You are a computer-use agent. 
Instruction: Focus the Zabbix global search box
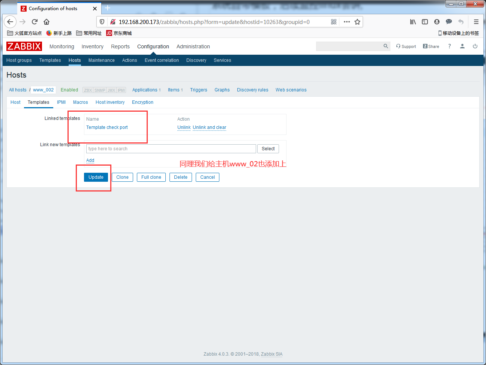349,46
